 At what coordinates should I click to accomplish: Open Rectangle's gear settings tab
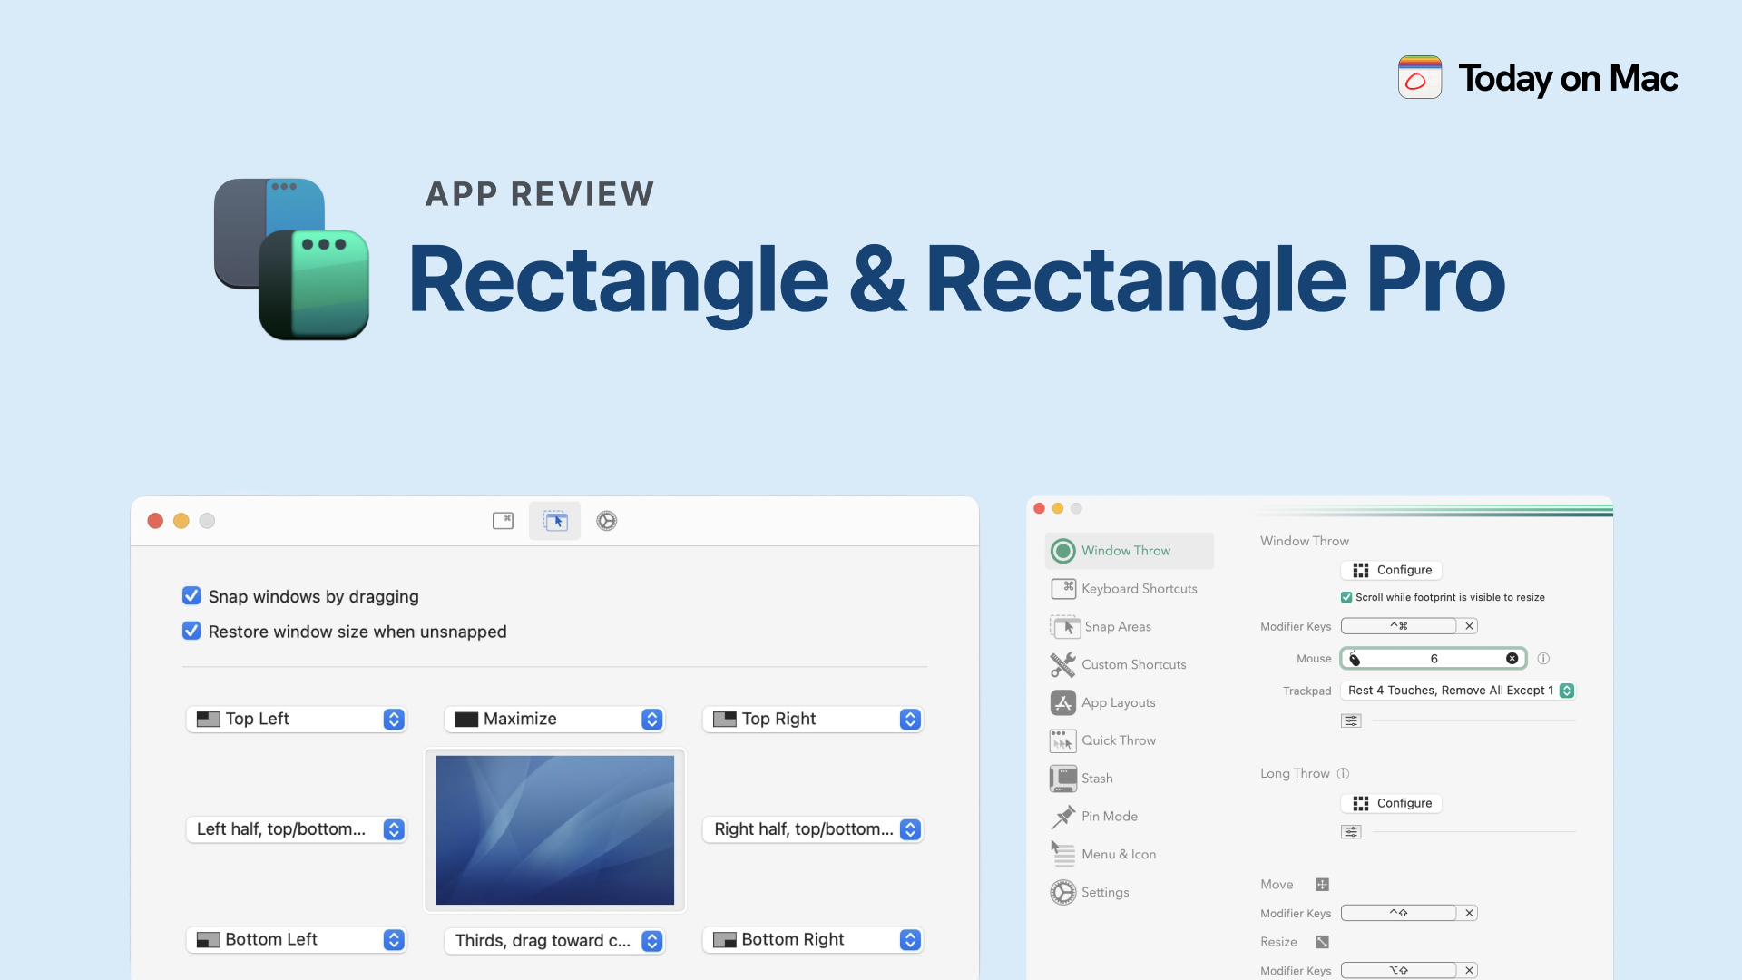point(606,520)
